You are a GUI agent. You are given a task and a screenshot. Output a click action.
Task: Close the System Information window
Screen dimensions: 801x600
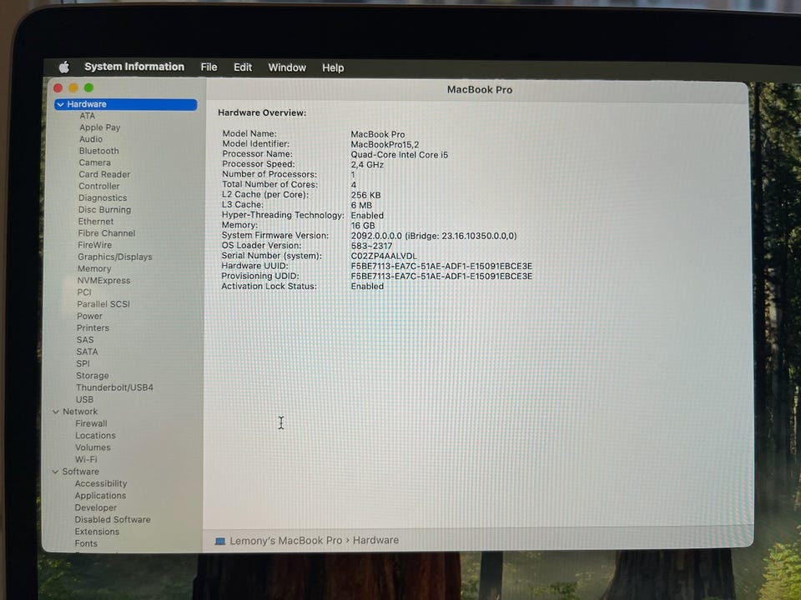click(x=58, y=87)
